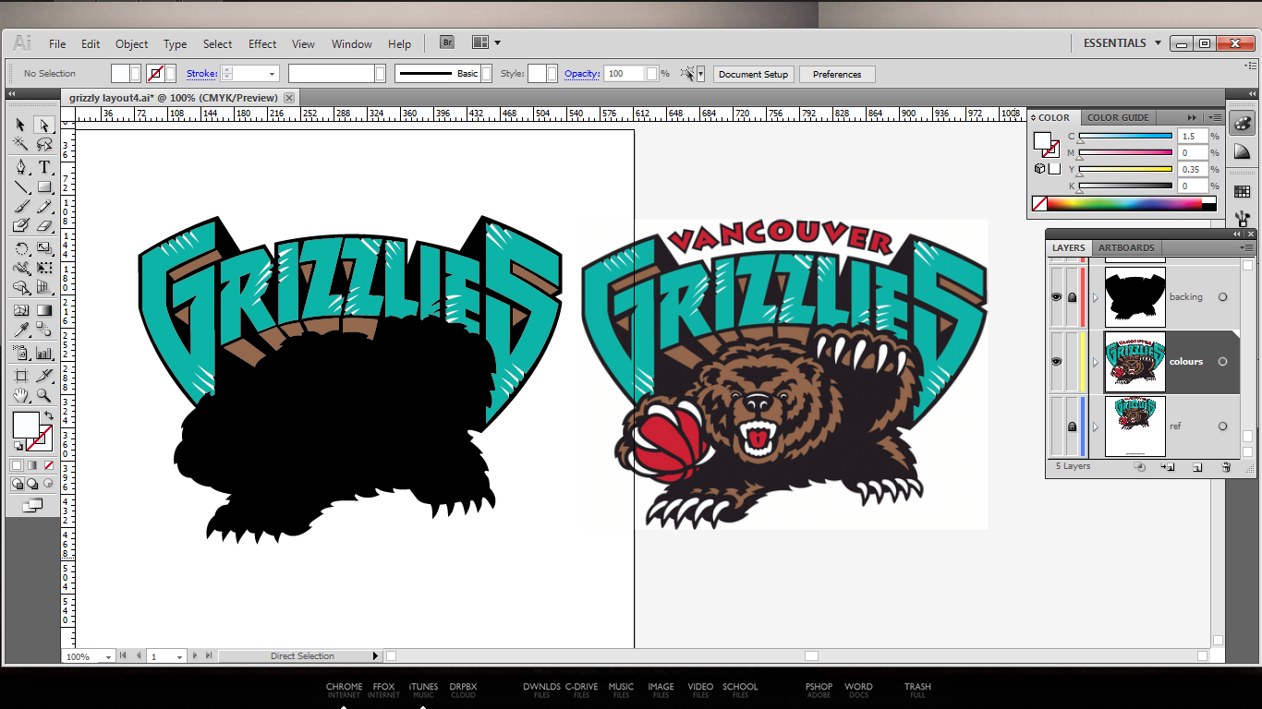Viewport: 1262px width, 709px height.
Task: Expand the backing layer contents
Action: click(x=1096, y=297)
